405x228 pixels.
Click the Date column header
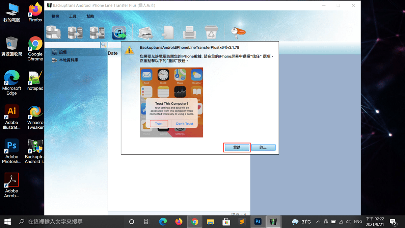(113, 53)
